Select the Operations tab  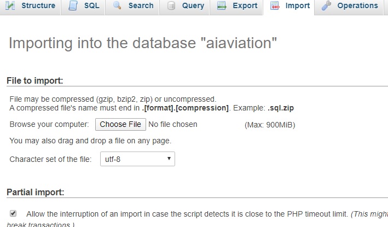tap(349, 5)
